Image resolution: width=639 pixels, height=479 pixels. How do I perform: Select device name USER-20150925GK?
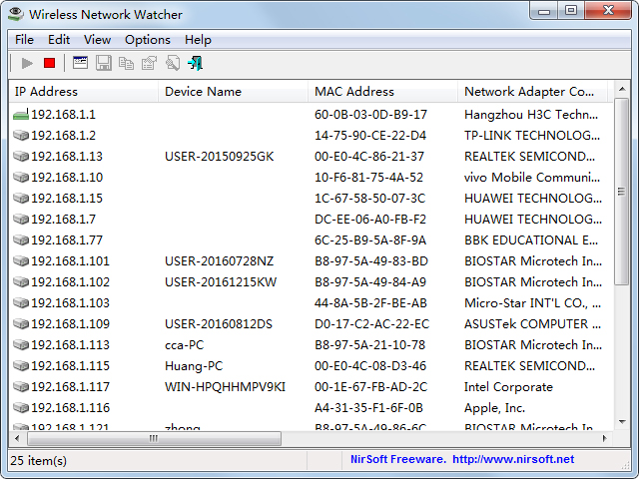(220, 156)
